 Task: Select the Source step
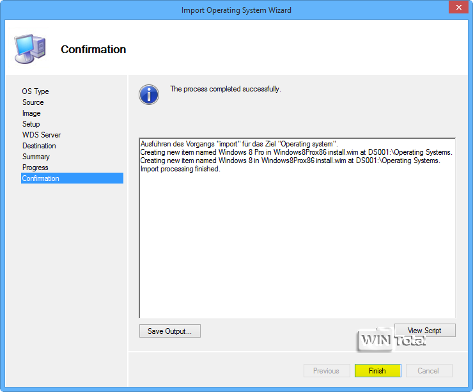[33, 102]
